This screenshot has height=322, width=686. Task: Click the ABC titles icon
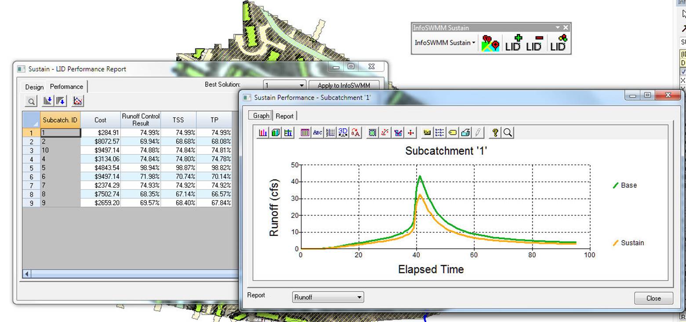[318, 132]
